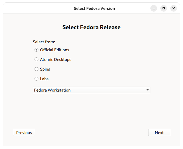Screen dimensions: 183x149
Task: Click the "Select from:" label
Action: [x=44, y=42]
